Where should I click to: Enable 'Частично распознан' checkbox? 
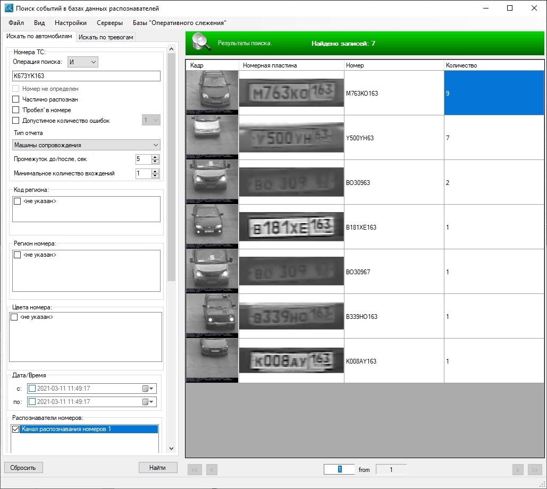click(x=16, y=99)
